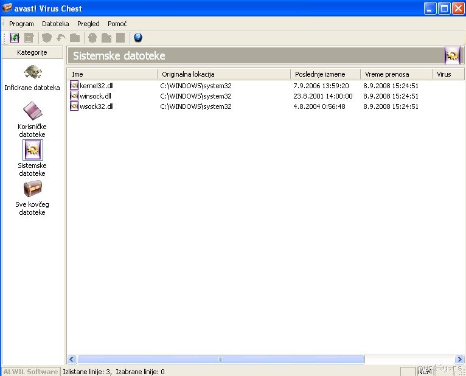The height and width of the screenshot is (376, 466).
Task: Select the winsock.dll file name
Action: (x=96, y=96)
